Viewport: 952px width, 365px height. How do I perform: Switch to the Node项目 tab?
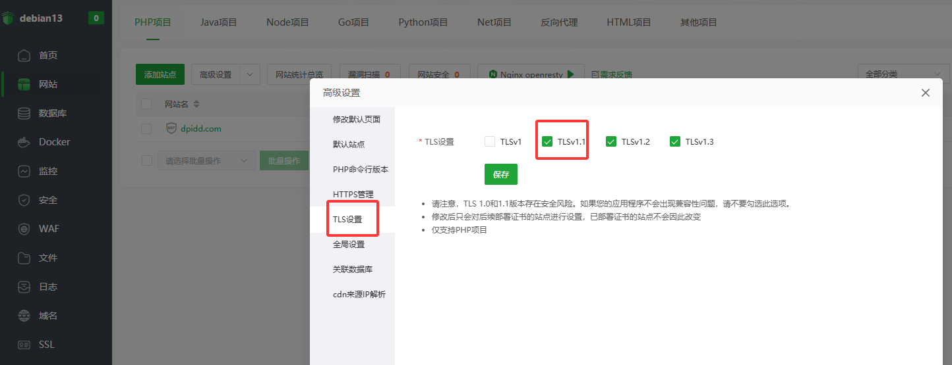[287, 22]
